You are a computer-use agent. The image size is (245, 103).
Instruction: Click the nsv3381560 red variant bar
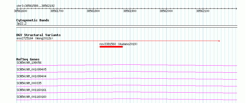point(111,47)
